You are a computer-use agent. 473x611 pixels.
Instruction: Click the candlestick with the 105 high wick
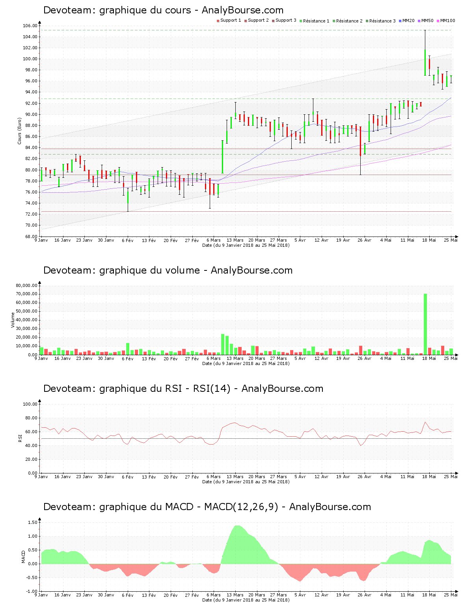(425, 53)
